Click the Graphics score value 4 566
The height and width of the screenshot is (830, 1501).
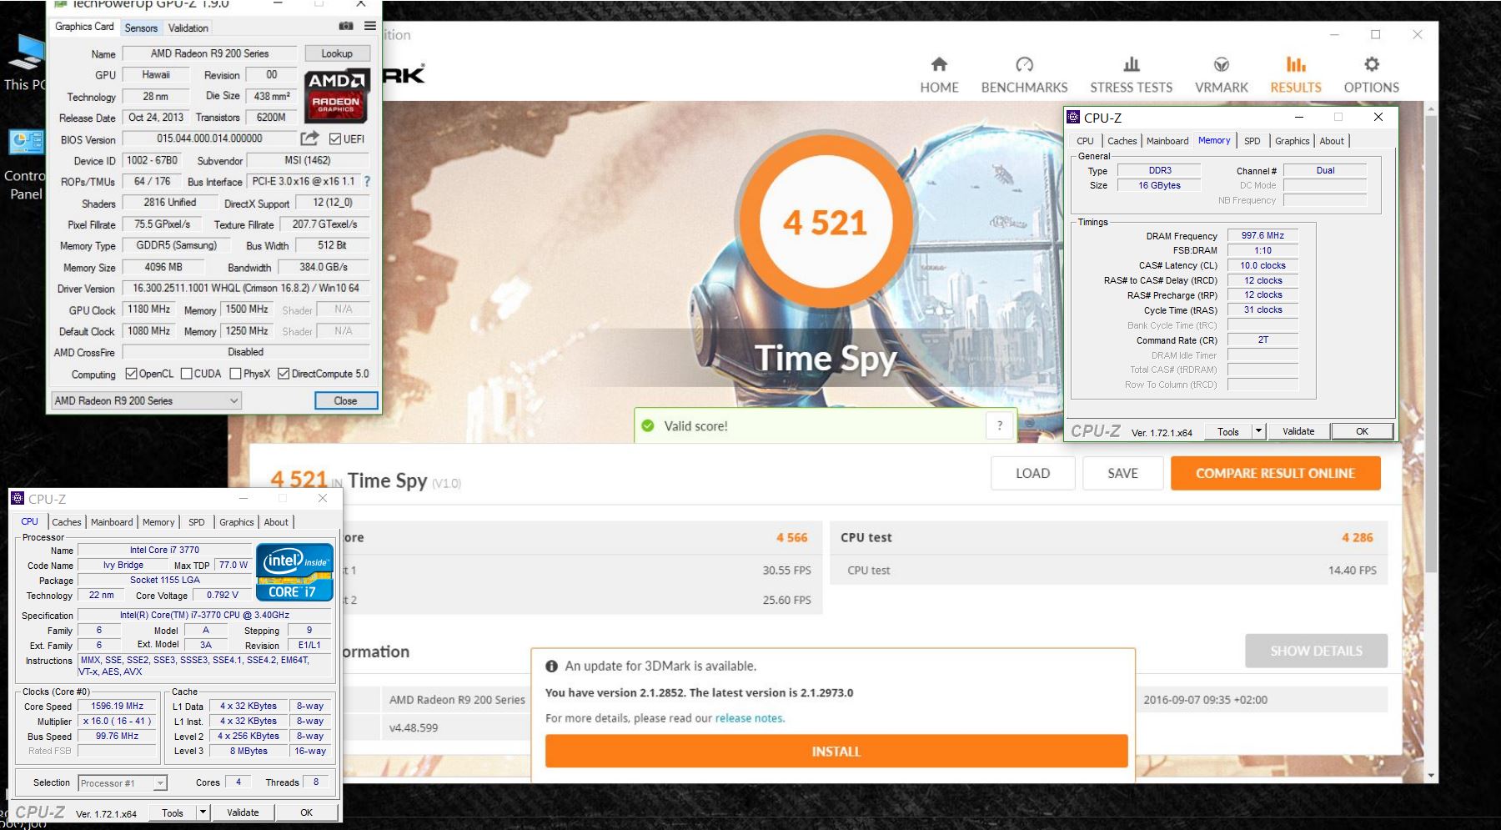click(x=791, y=537)
